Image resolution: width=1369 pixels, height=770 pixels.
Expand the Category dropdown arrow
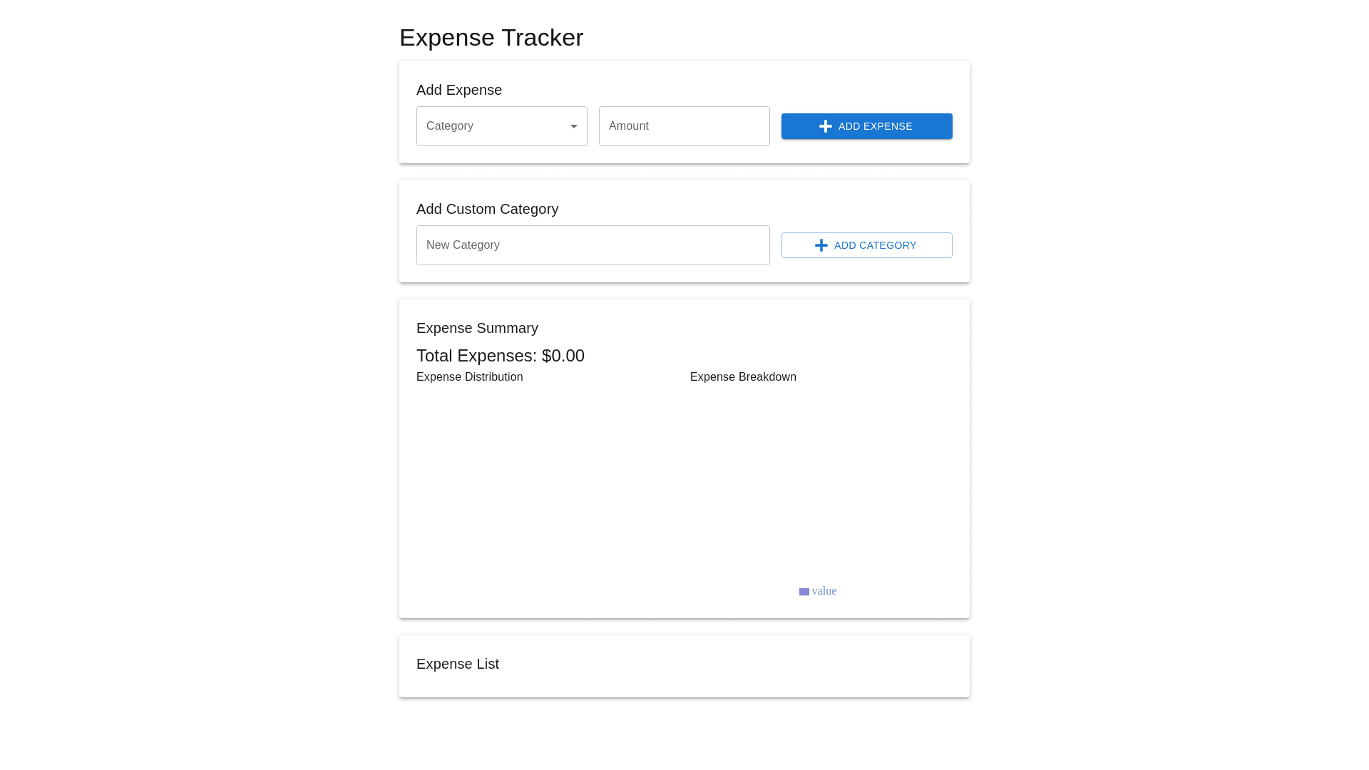(x=574, y=127)
